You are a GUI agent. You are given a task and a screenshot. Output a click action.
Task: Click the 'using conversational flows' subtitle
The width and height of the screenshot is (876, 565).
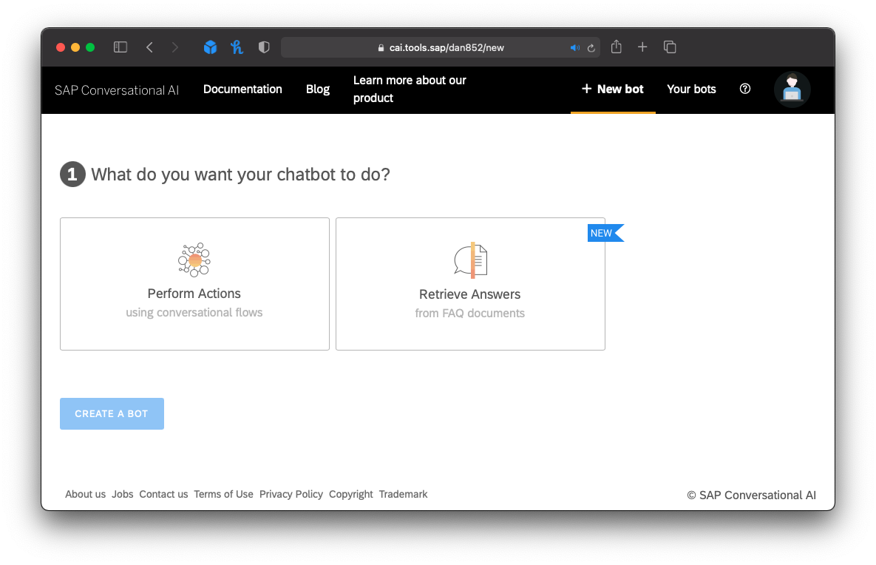tap(194, 312)
